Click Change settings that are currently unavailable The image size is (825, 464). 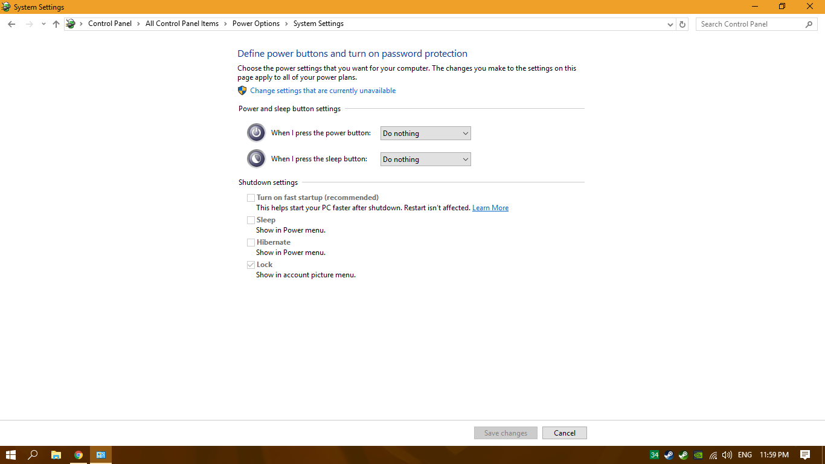tap(323, 91)
